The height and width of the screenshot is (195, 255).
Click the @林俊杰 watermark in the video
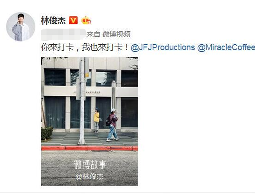click(90, 176)
